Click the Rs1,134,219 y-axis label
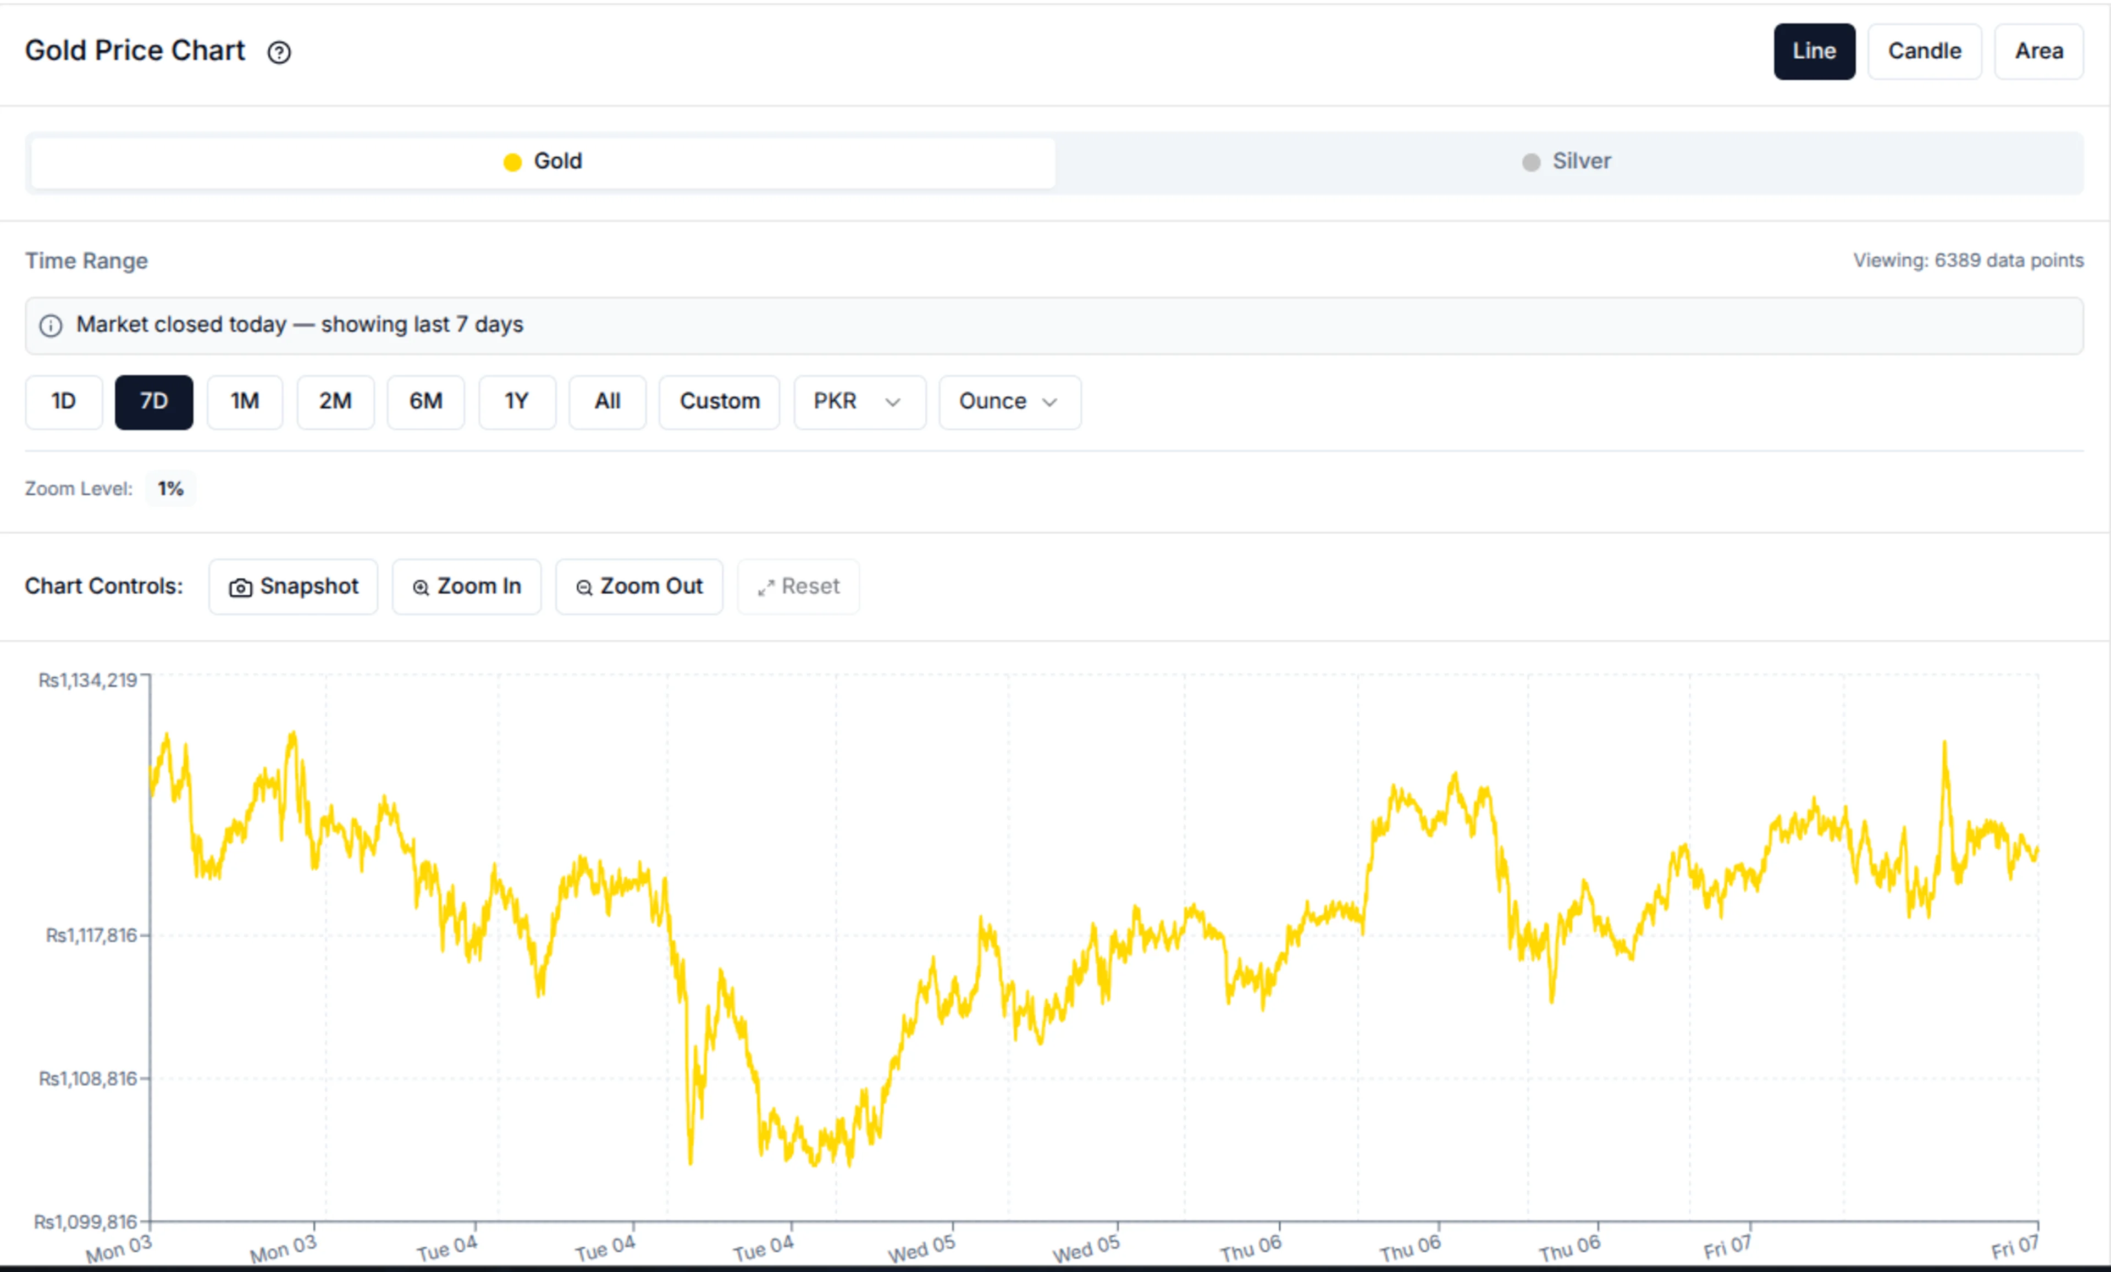The image size is (2111, 1272). (87, 680)
